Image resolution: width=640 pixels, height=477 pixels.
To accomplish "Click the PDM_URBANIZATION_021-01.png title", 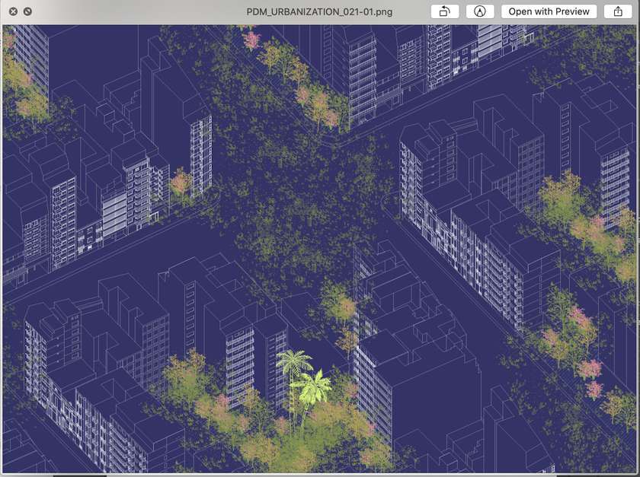I will coord(319,12).
